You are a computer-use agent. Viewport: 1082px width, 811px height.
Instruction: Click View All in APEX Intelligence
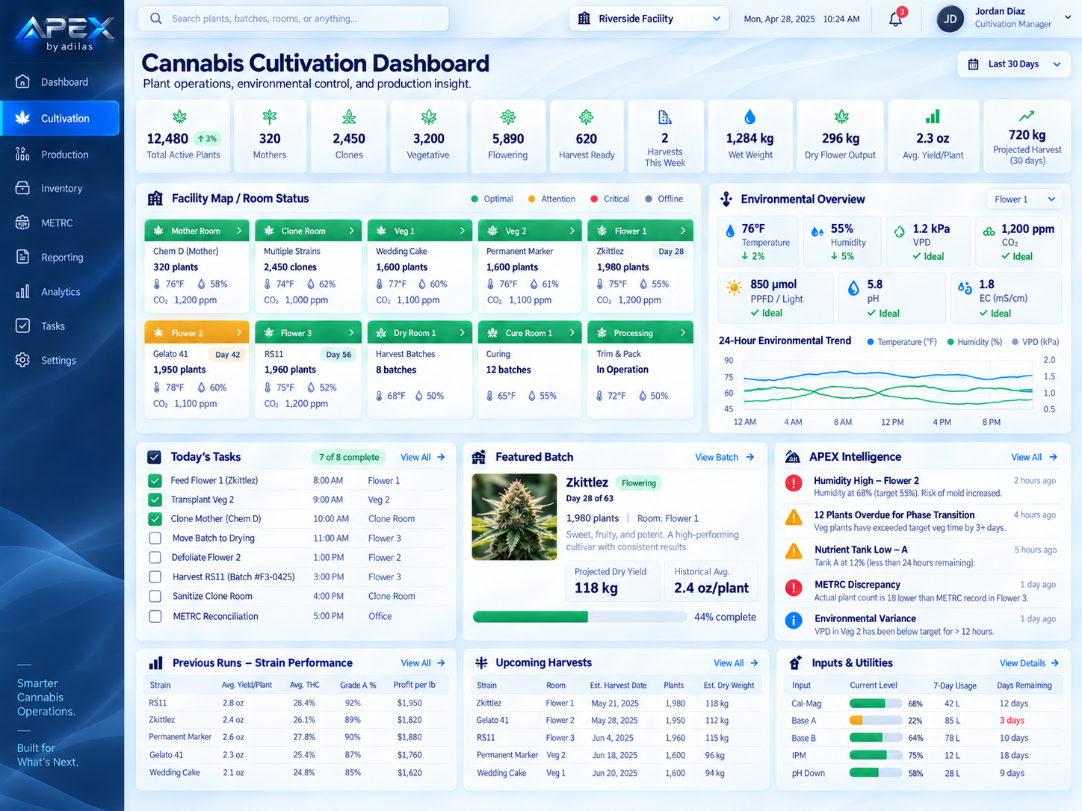click(x=1033, y=457)
